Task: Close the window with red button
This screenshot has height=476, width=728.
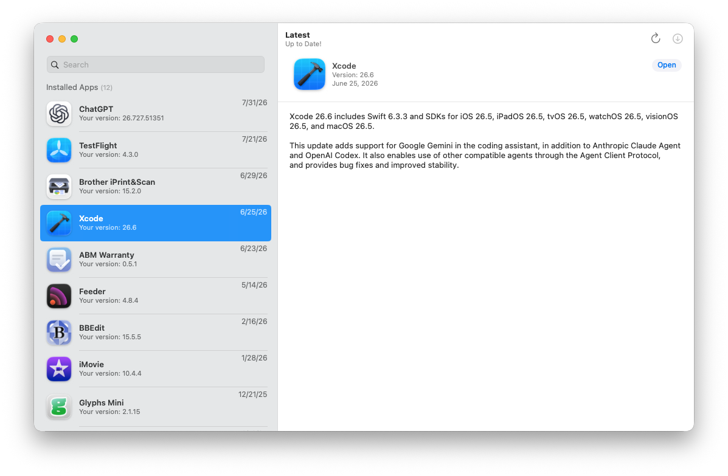Action: tap(50, 39)
